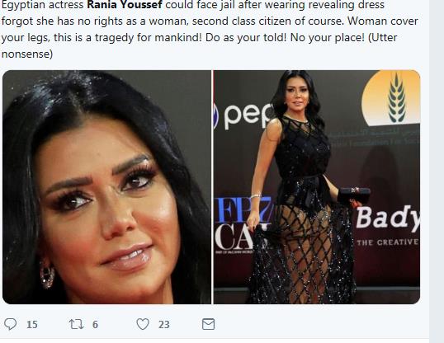The height and width of the screenshot is (343, 444).
Task: Click the bold name Rania Youssef
Action: click(125, 4)
